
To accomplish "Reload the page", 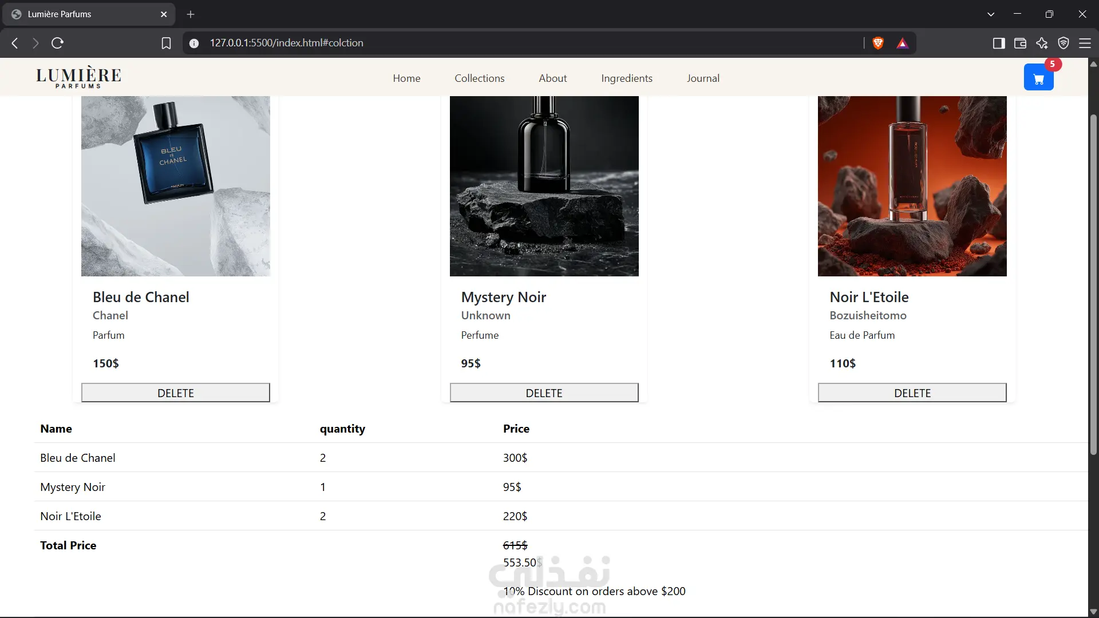I will pos(57,43).
